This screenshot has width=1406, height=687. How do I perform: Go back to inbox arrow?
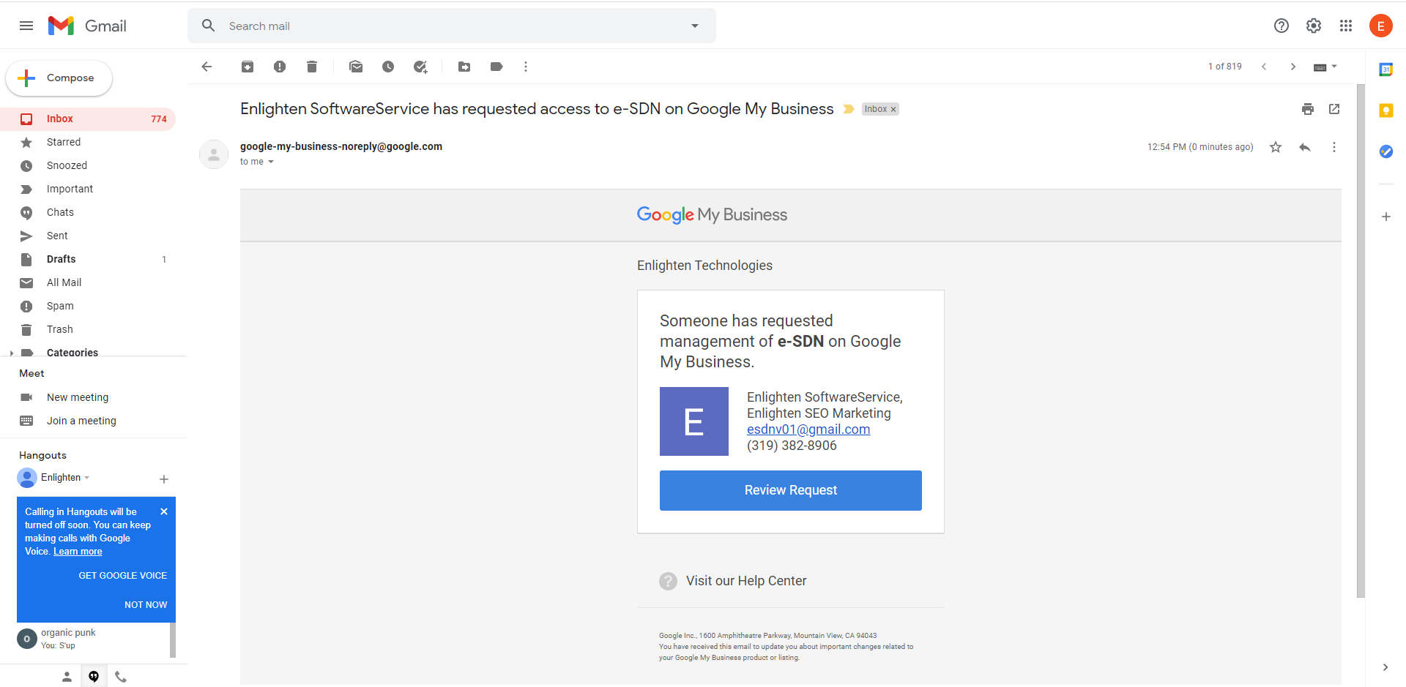coord(207,67)
